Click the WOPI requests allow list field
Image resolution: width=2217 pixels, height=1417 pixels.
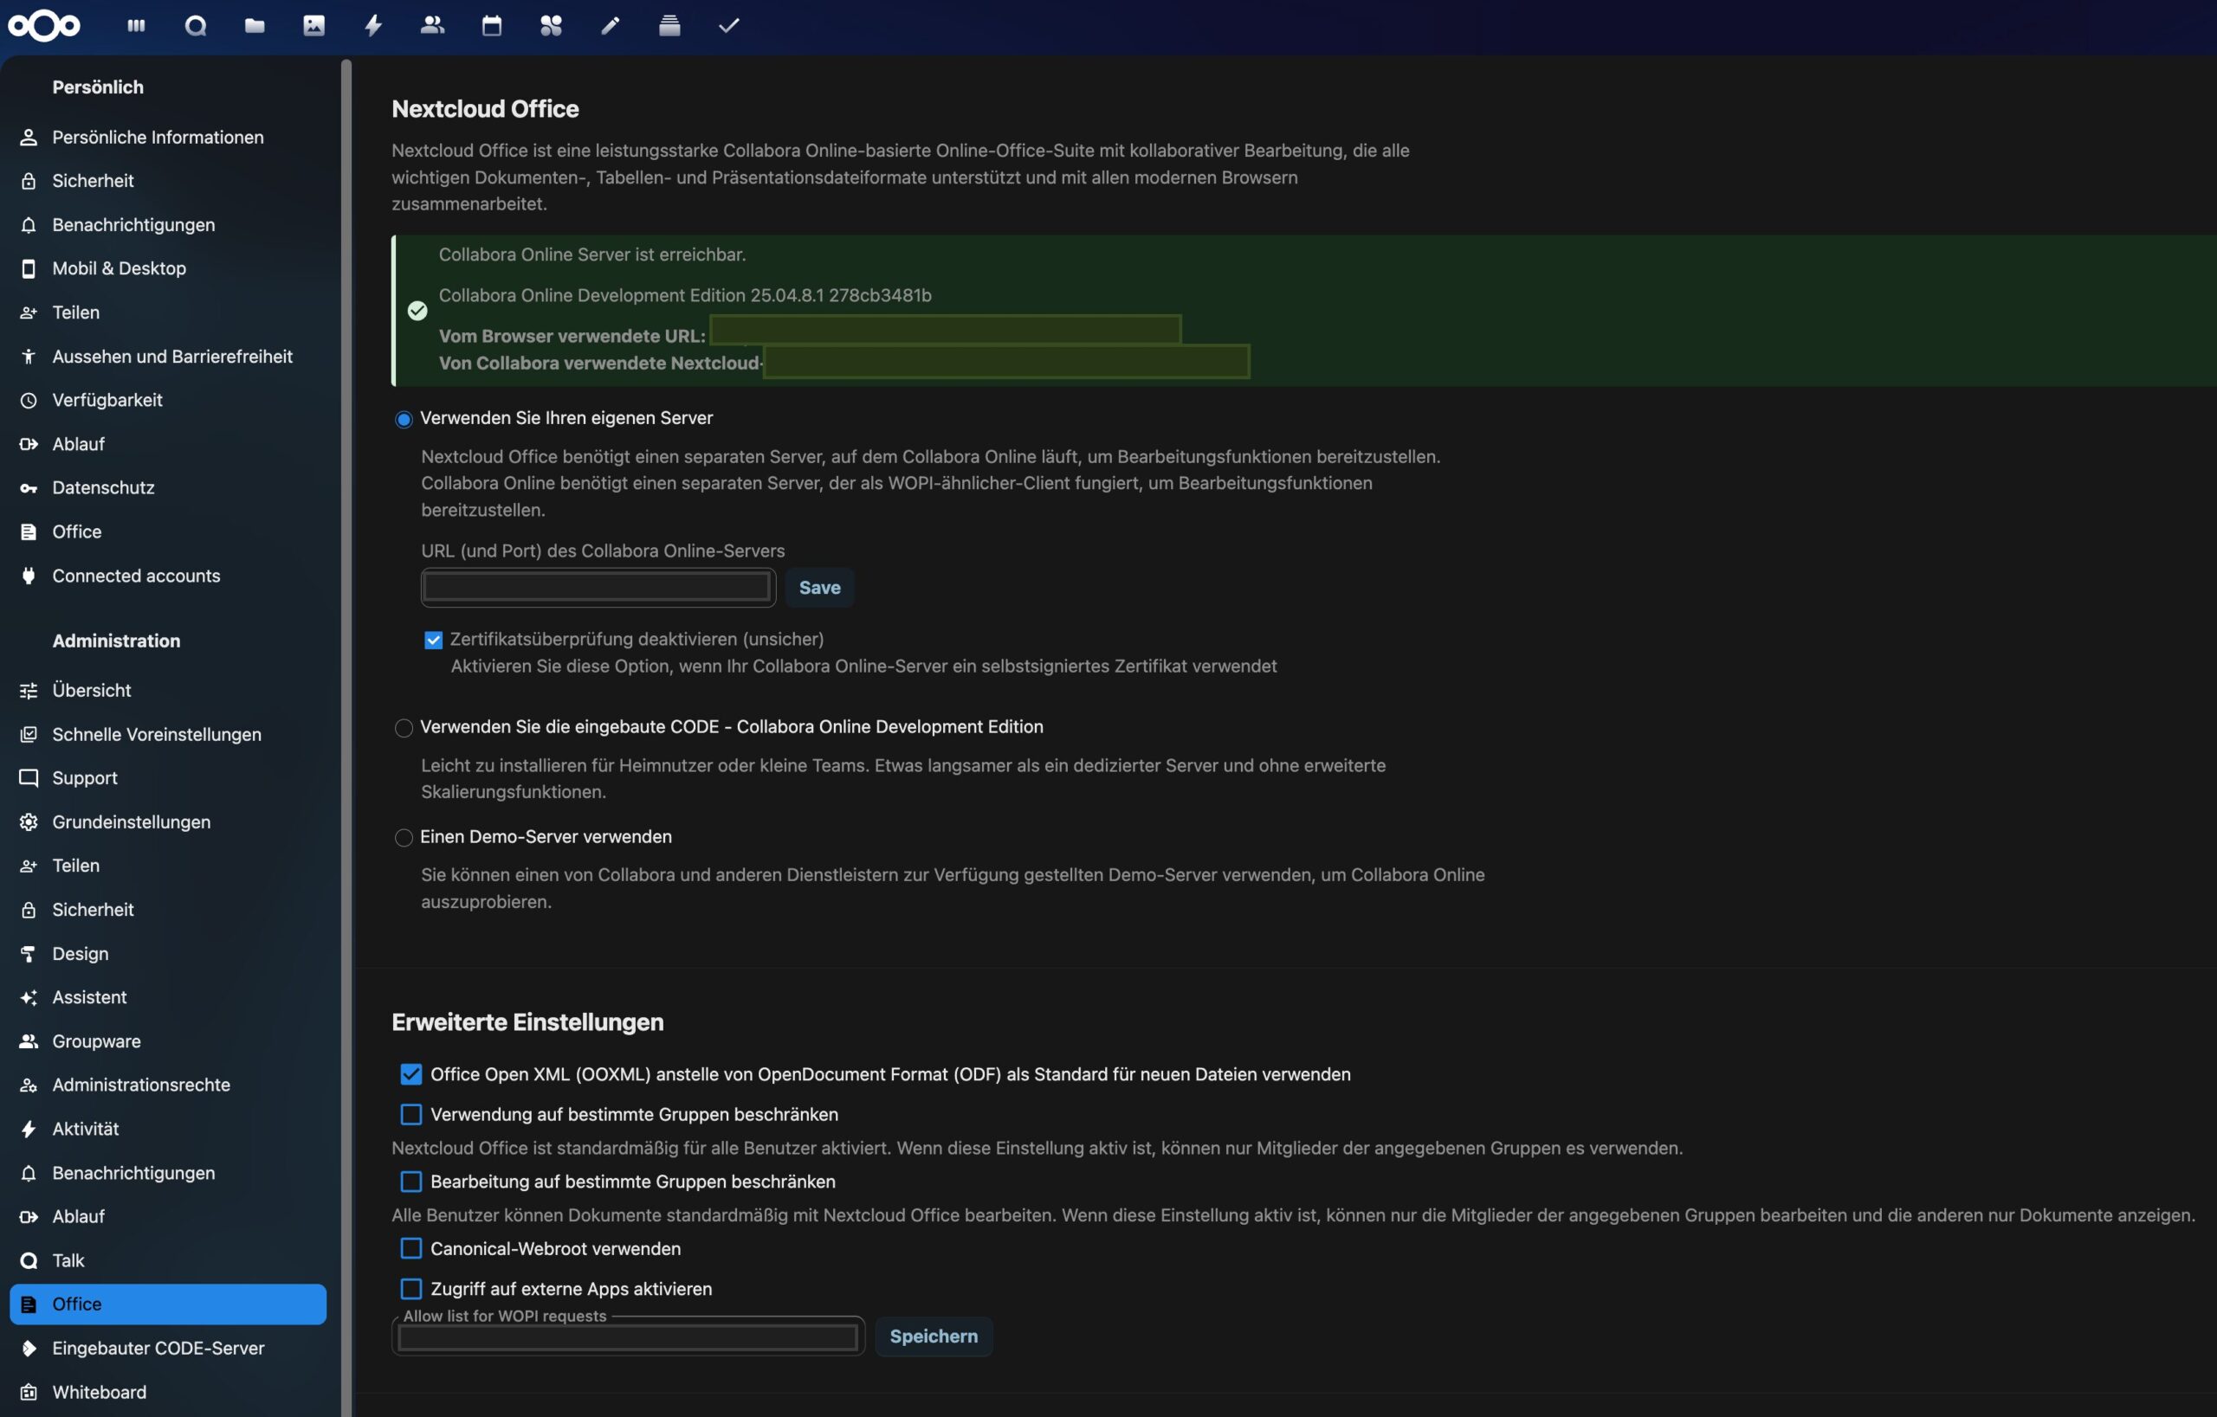pyautogui.click(x=627, y=1337)
